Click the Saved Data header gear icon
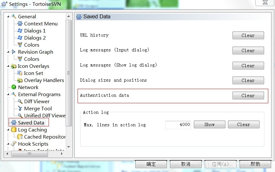 (79, 17)
